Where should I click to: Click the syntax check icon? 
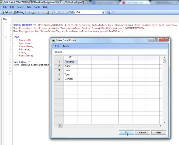[x=113, y=12]
